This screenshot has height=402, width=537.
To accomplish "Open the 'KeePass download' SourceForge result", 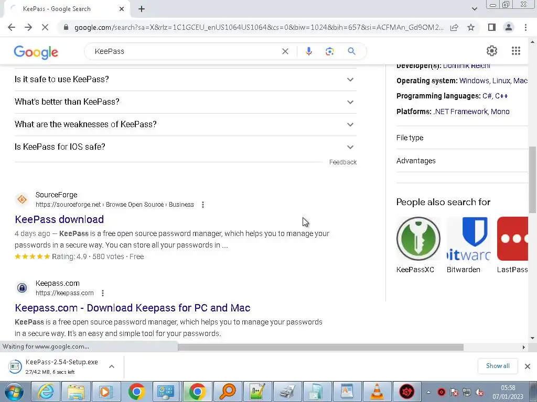I will click(59, 219).
